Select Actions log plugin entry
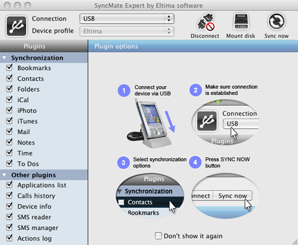Screen dimensions: 298x245 [35, 239]
